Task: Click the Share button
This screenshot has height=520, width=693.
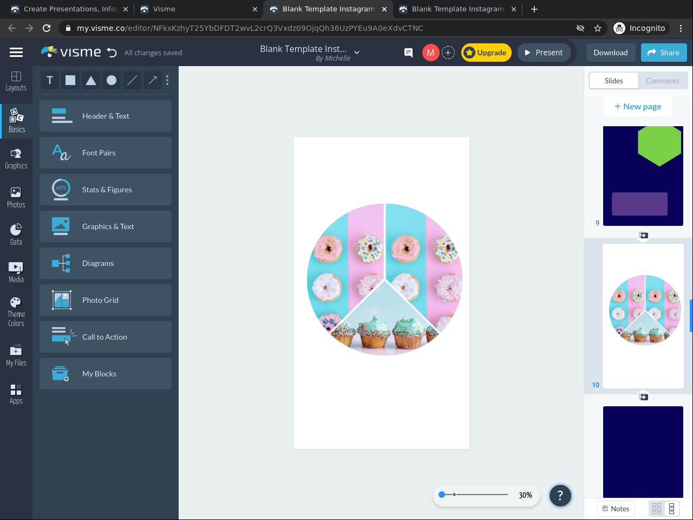Action: tap(664, 53)
